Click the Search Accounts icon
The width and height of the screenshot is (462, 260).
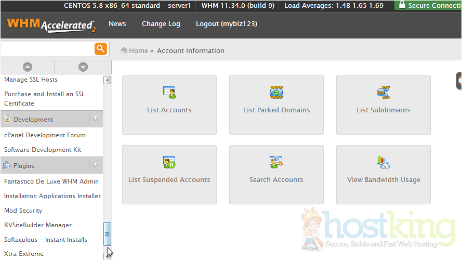tap(276, 162)
